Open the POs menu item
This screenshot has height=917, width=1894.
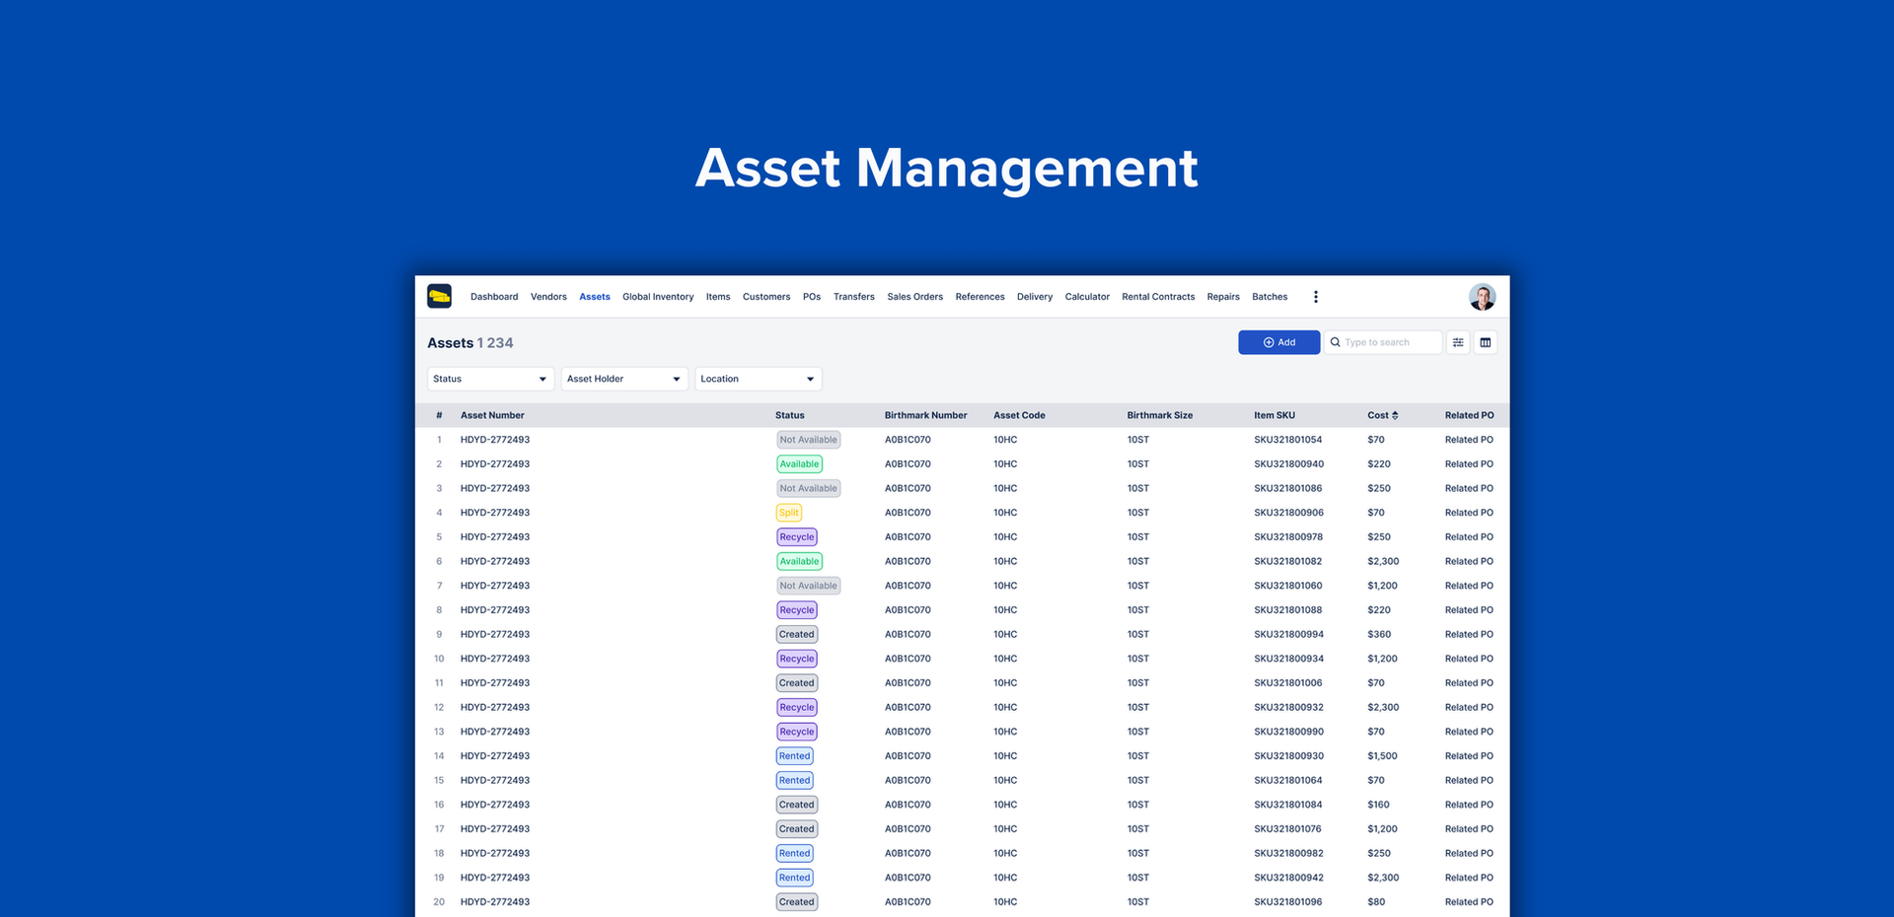point(812,297)
